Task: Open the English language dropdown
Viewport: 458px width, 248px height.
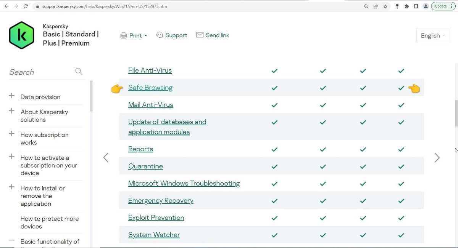Action: point(432,35)
